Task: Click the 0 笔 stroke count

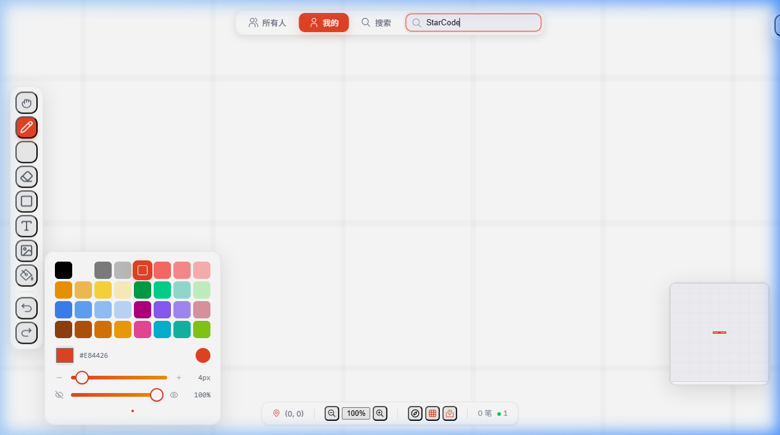Action: [485, 413]
